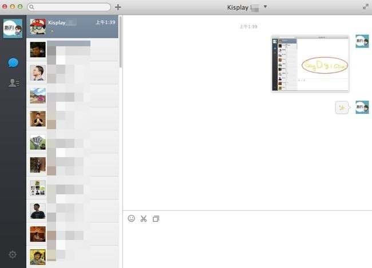Open chat with smiling face yellow-framed avatar
This screenshot has height=268, width=372.
72,257
